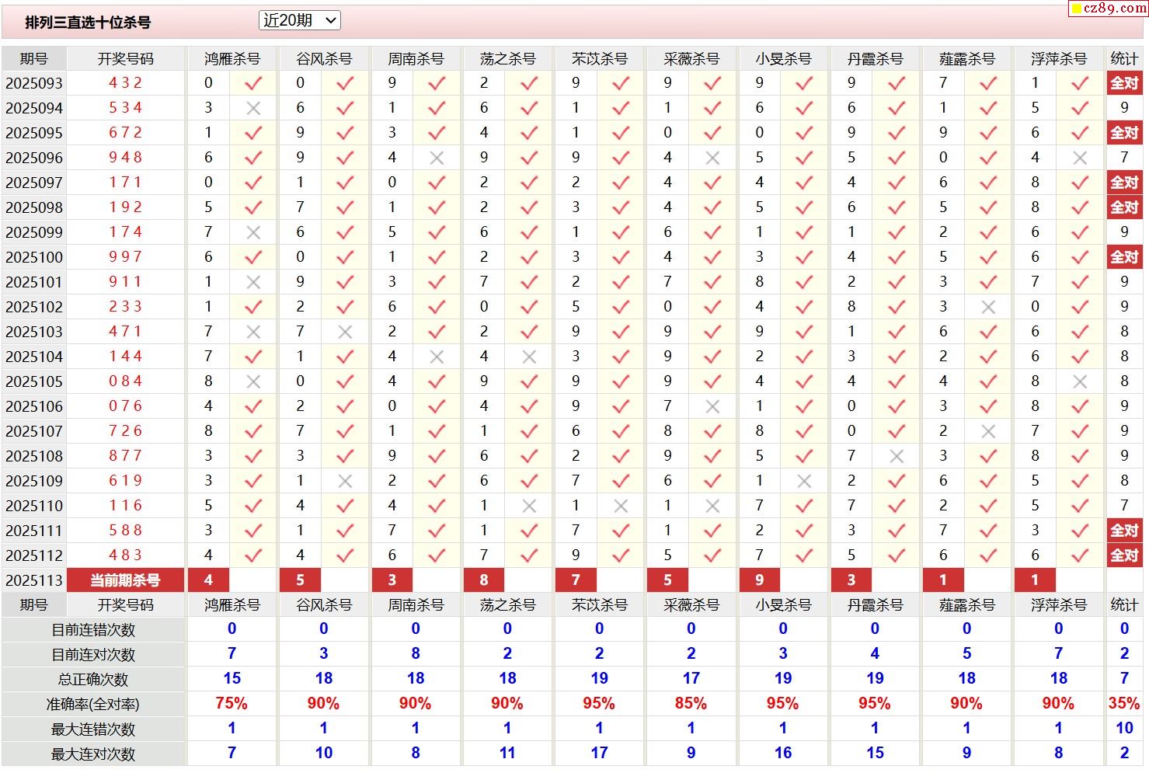Click 薤露杀号 cross mark in row 2025107
The height and width of the screenshot is (773, 1149).
(x=988, y=432)
